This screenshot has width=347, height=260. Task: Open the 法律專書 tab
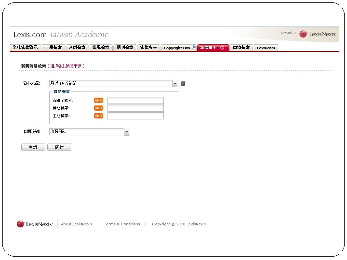click(x=148, y=48)
